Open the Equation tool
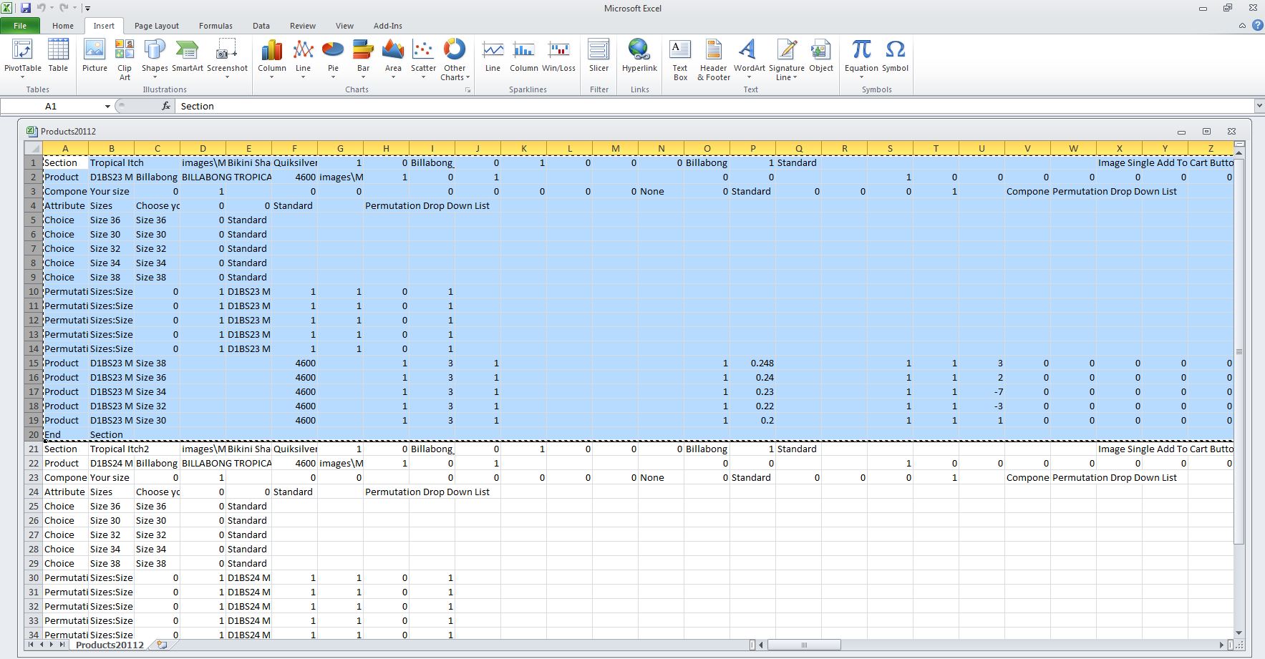This screenshot has height=659, width=1265. [x=861, y=57]
